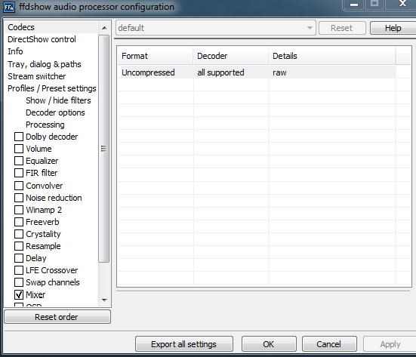Open Decoder options page
The image size is (416, 357).
tap(55, 112)
